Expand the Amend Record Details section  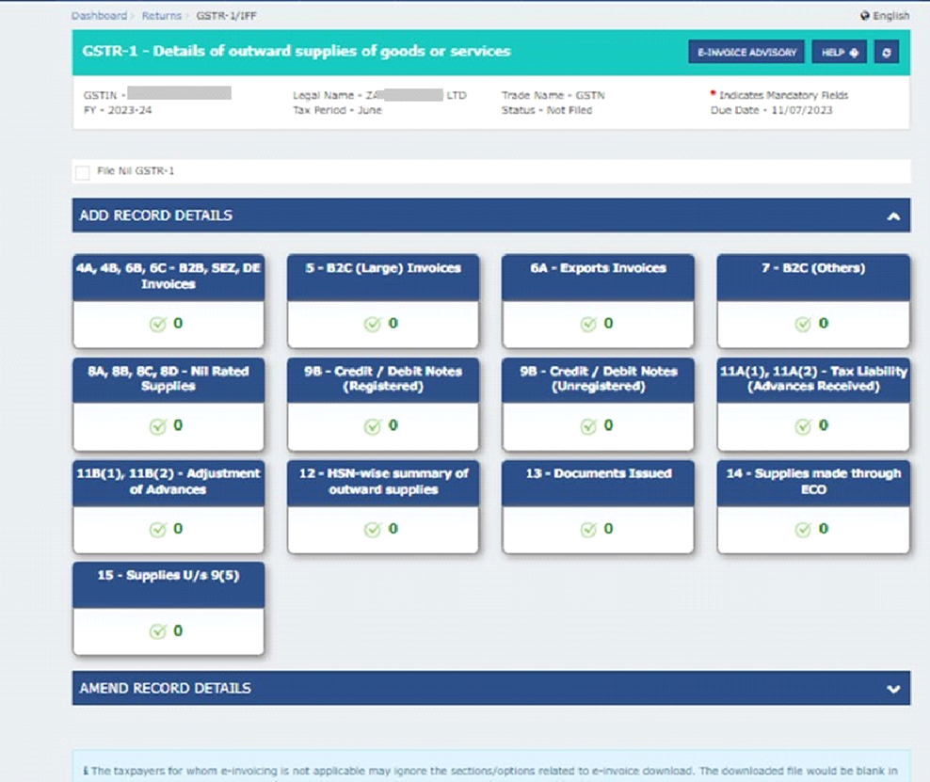[x=892, y=689]
